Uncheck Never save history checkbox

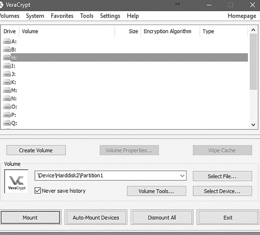tap(38, 191)
